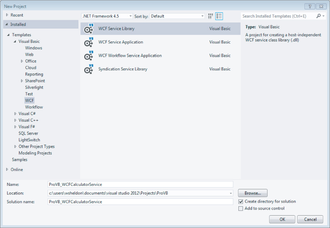Select the Silverlight template category
This screenshot has width=330, height=228.
click(x=34, y=87)
